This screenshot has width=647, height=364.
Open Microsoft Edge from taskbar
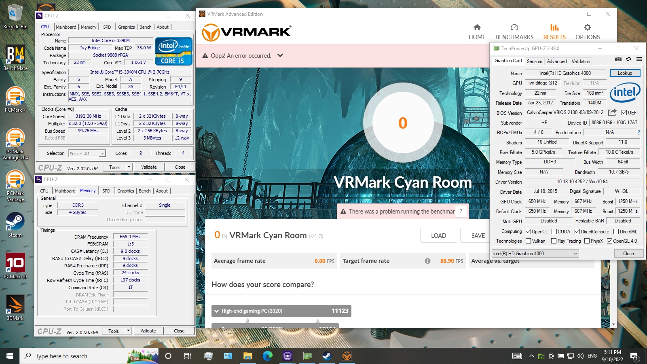pos(267,356)
